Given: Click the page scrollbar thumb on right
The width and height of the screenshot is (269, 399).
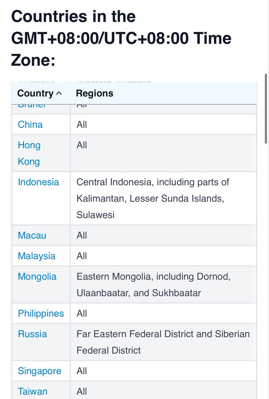Looking at the screenshot, I should coord(266,109).
